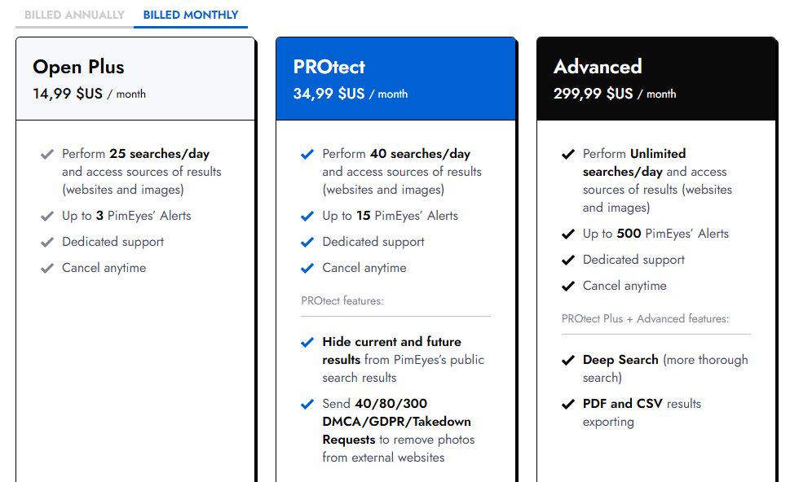The height and width of the screenshot is (482, 790).
Task: Click the checkmark beside PDF and CSV exporting
Action: tap(568, 404)
